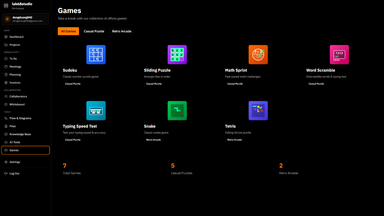384x216 pixels.
Task: Click the dongduong840 account card email
Action: 28,21
